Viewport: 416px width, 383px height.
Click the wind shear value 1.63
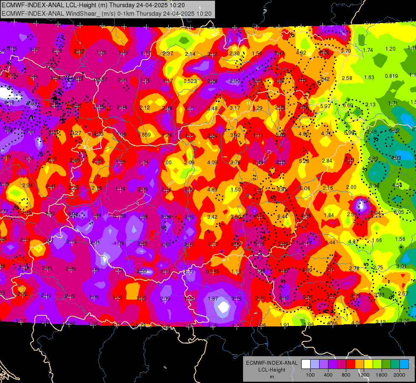tap(369, 77)
